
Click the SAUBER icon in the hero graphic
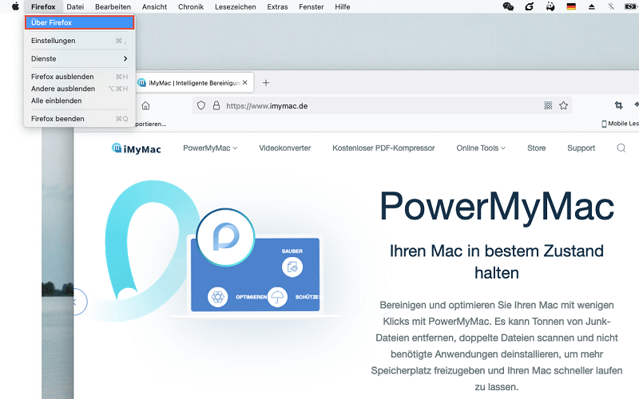point(292,267)
